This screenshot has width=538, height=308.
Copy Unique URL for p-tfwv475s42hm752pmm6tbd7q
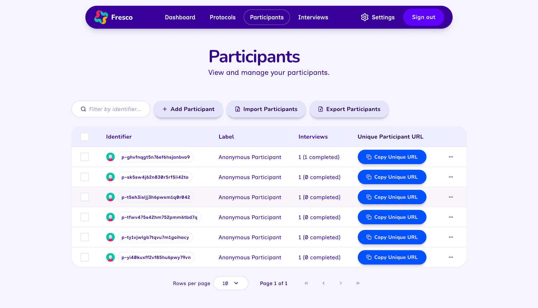point(392,217)
